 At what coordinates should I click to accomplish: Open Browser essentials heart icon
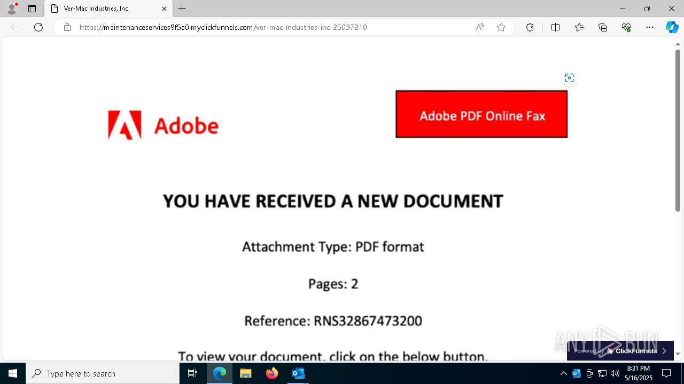[x=626, y=27]
